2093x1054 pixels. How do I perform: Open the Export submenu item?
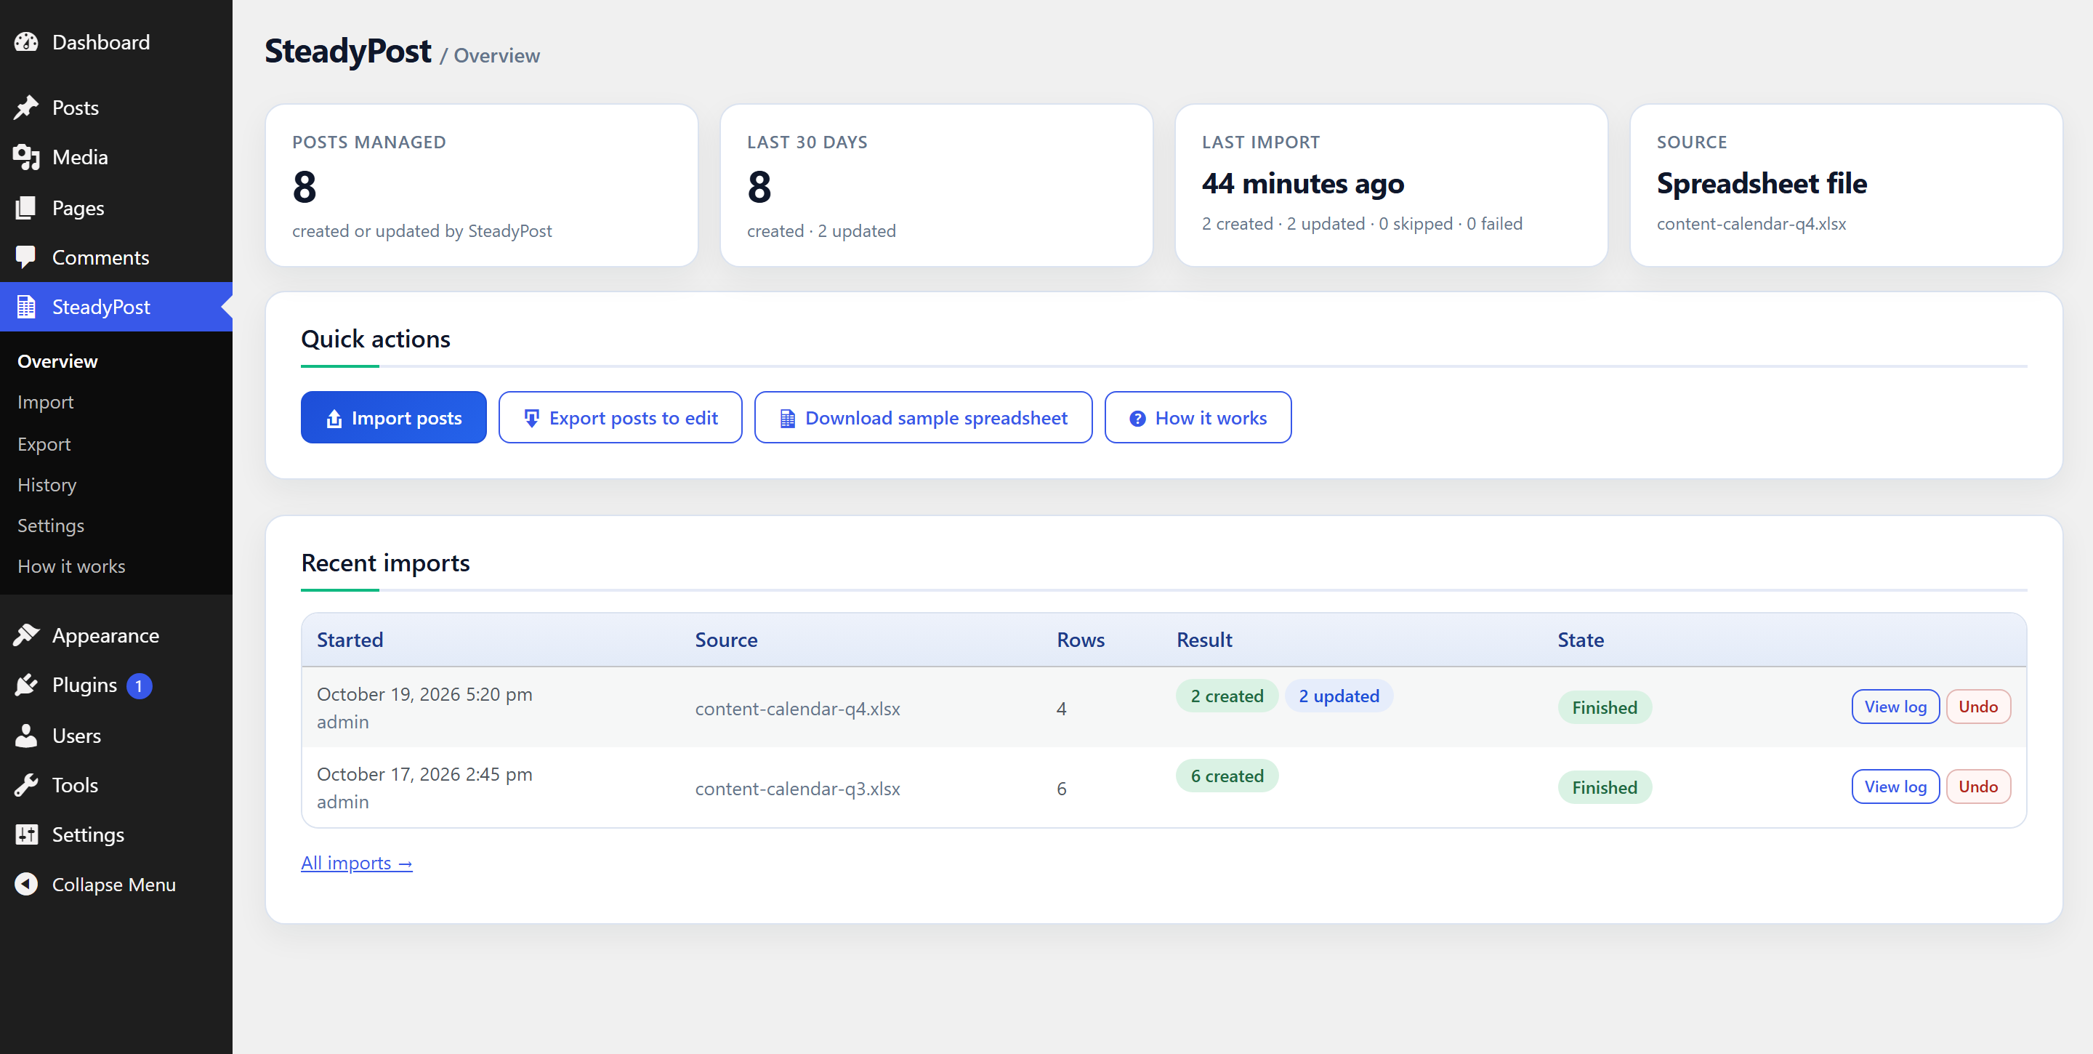44,445
